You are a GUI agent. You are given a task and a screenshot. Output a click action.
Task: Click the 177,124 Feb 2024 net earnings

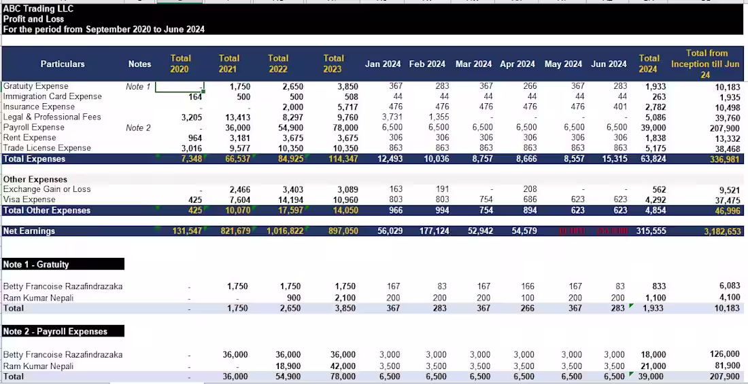(434, 231)
